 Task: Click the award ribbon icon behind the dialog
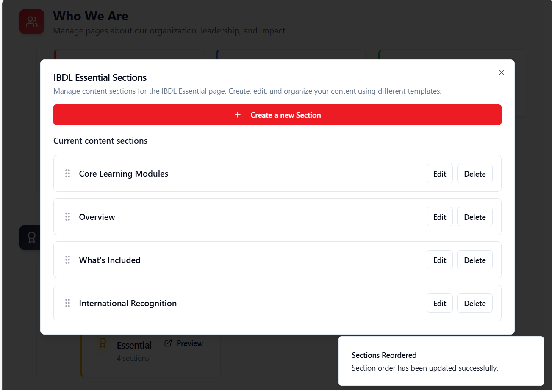click(31, 238)
